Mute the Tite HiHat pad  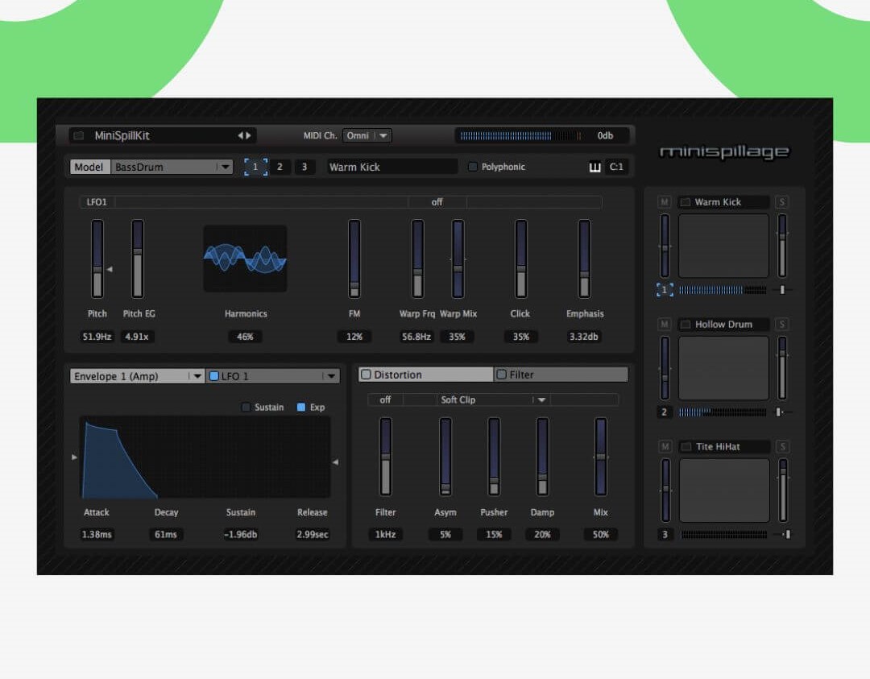point(665,447)
